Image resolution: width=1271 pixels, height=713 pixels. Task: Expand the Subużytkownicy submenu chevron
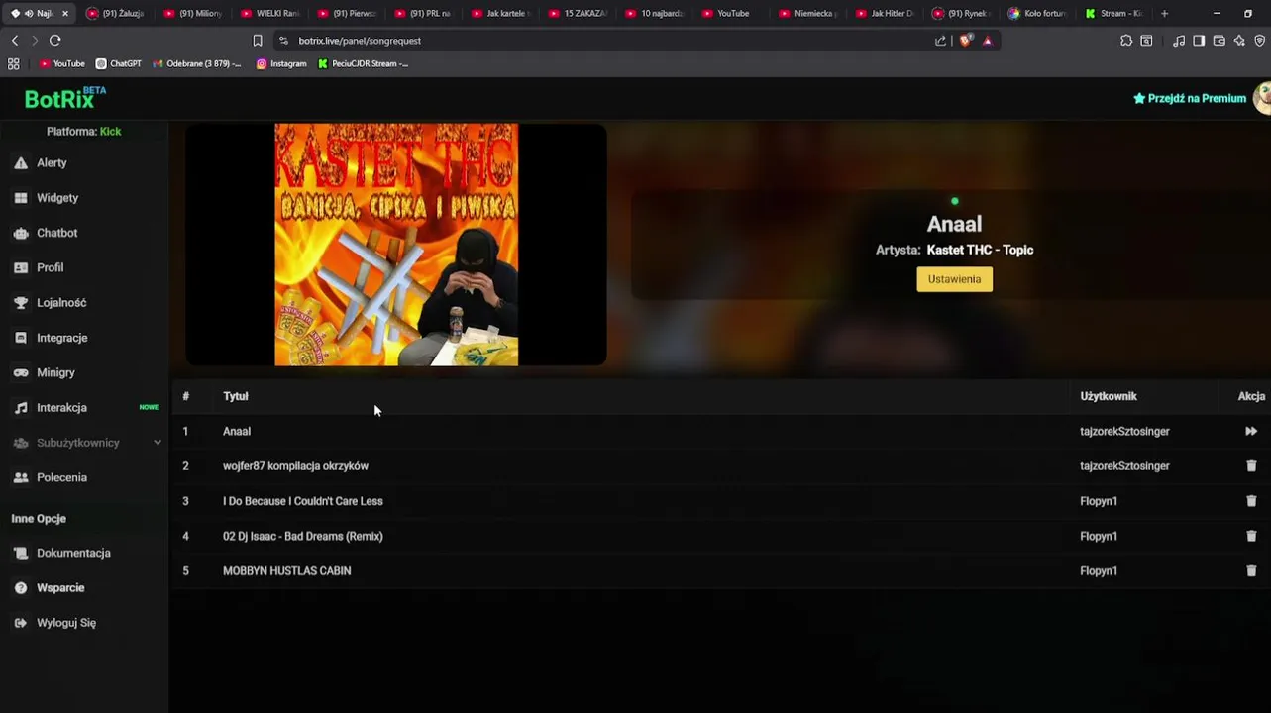click(158, 443)
